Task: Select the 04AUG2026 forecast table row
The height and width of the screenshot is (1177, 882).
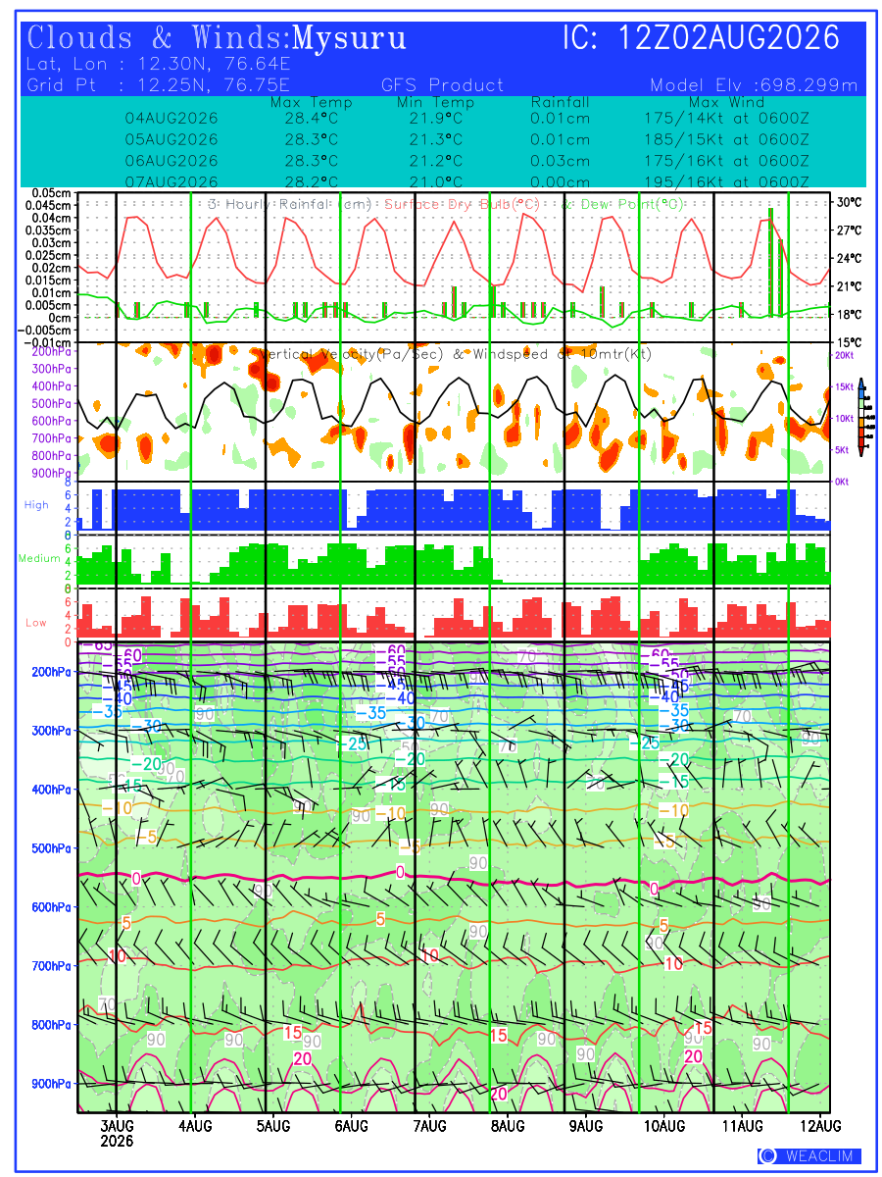Action: click(x=466, y=118)
